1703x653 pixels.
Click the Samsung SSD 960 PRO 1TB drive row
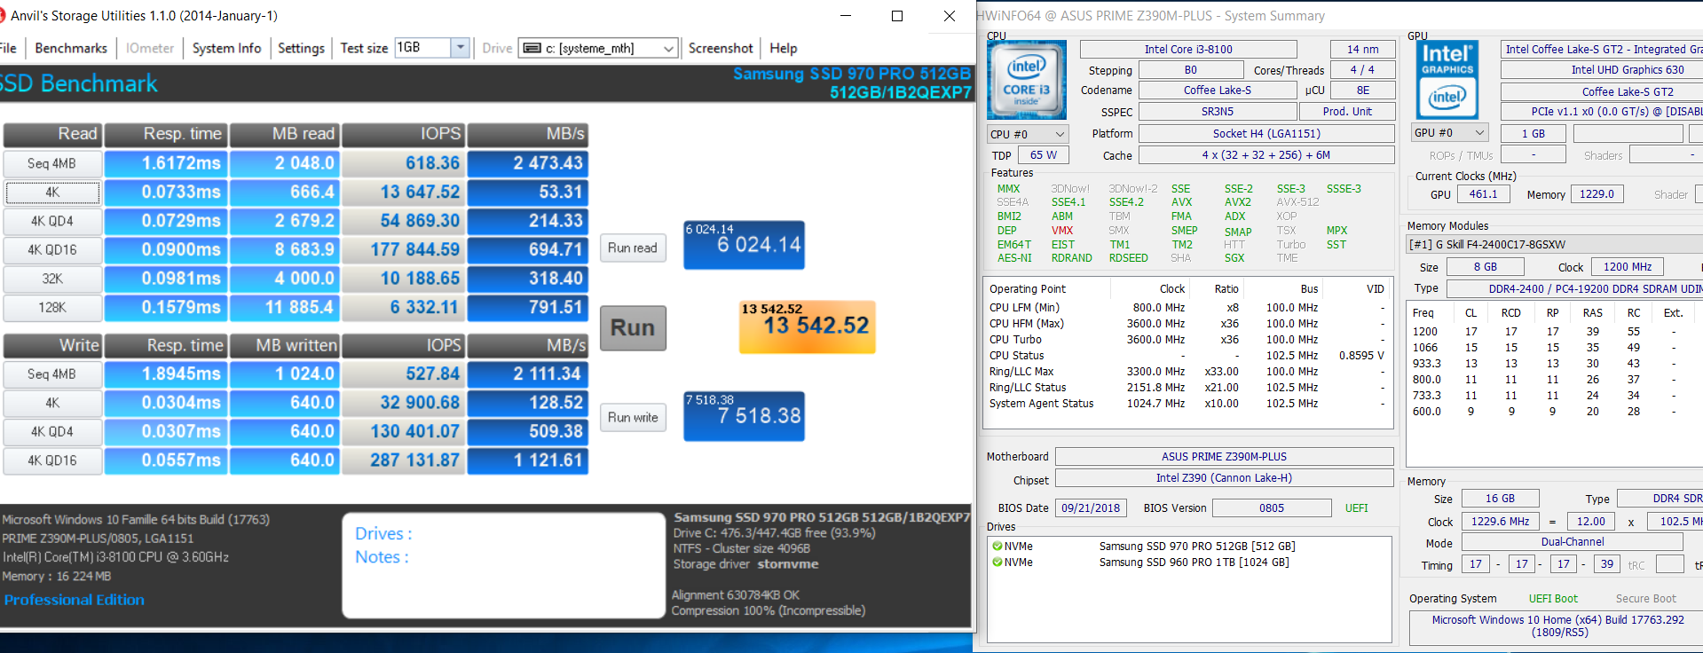click(x=1190, y=563)
